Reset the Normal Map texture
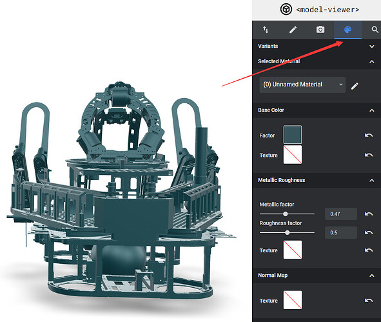The height and width of the screenshot is (322, 381). point(369,301)
